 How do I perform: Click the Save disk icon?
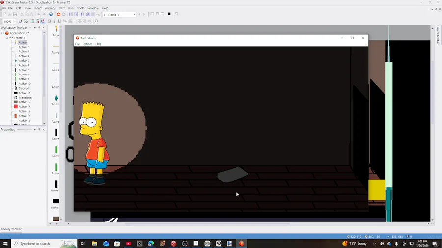[x=15, y=14]
